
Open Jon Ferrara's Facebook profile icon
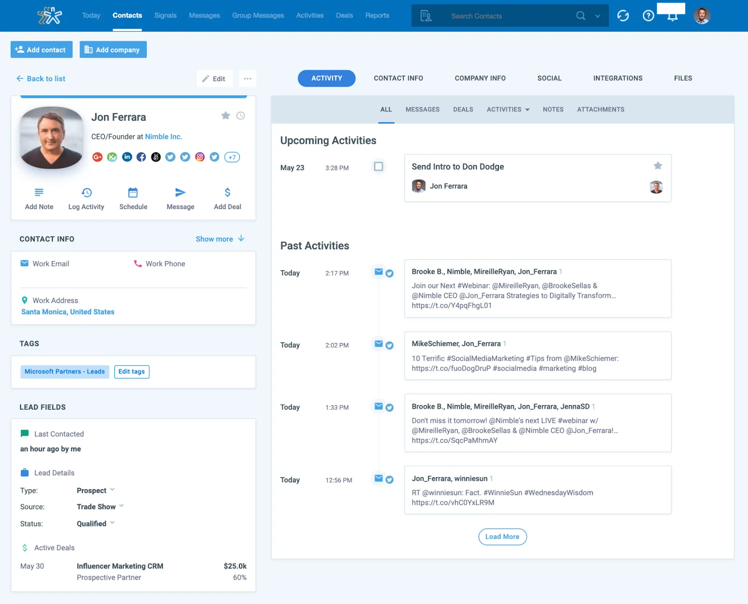tap(141, 157)
